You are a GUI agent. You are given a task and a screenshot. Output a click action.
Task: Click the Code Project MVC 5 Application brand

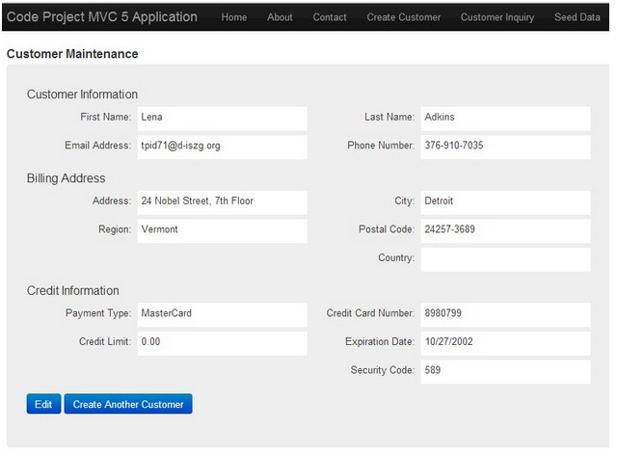click(102, 17)
